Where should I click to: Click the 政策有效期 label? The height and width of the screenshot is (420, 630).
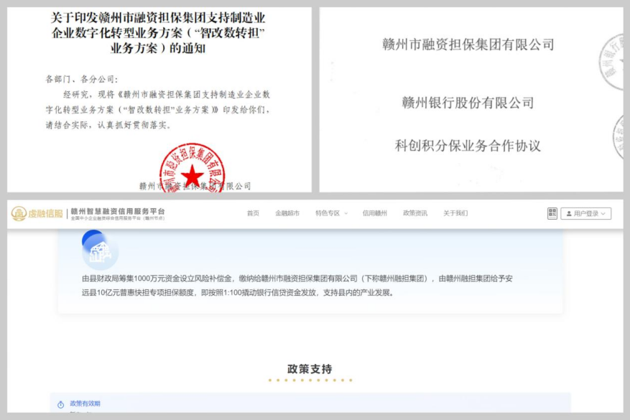tap(85, 403)
